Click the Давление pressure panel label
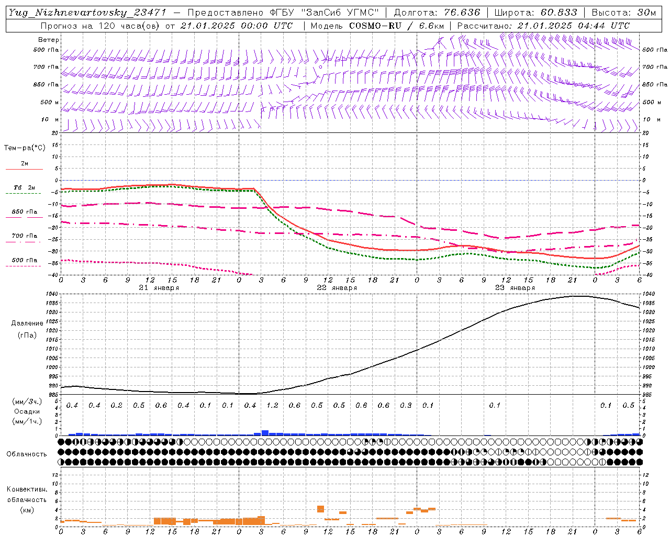 click(x=27, y=323)
